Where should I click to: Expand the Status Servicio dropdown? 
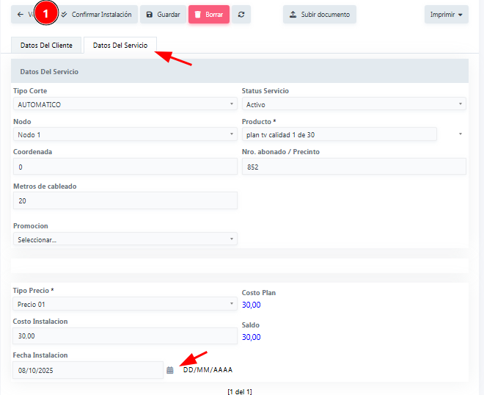353,105
